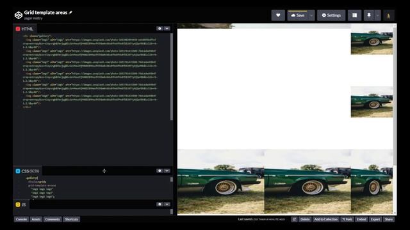Screen dimensions: 410x230
Task: Click the display: grid line in CSS
Action: 37,181
